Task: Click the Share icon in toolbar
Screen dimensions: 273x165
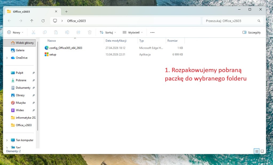Action: [x=78, y=32]
